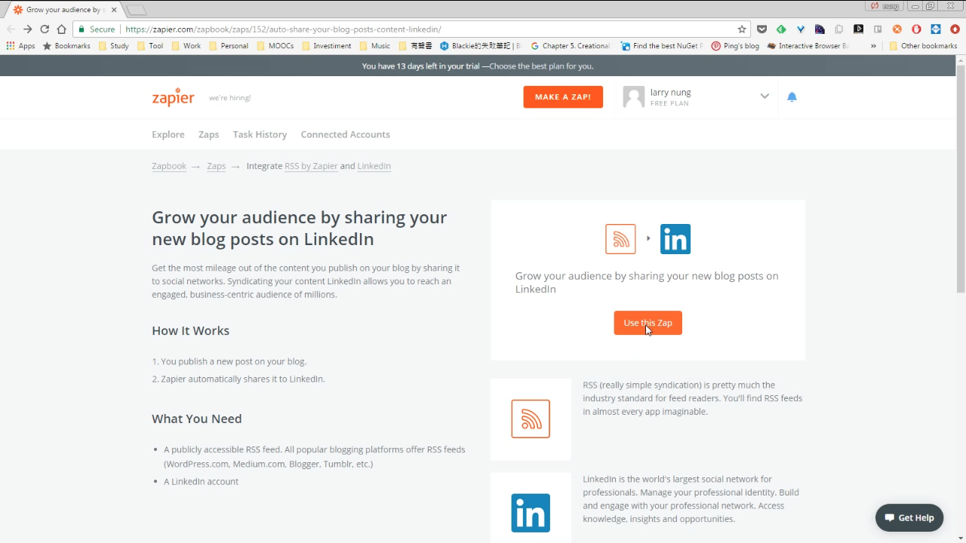Screen dimensions: 966x543
Task: Click the speedometer extension icon
Action: 820,29
